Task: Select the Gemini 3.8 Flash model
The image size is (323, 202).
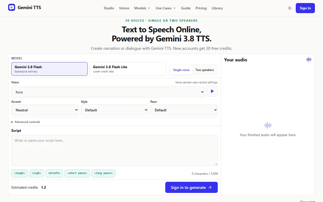Action: click(49, 69)
